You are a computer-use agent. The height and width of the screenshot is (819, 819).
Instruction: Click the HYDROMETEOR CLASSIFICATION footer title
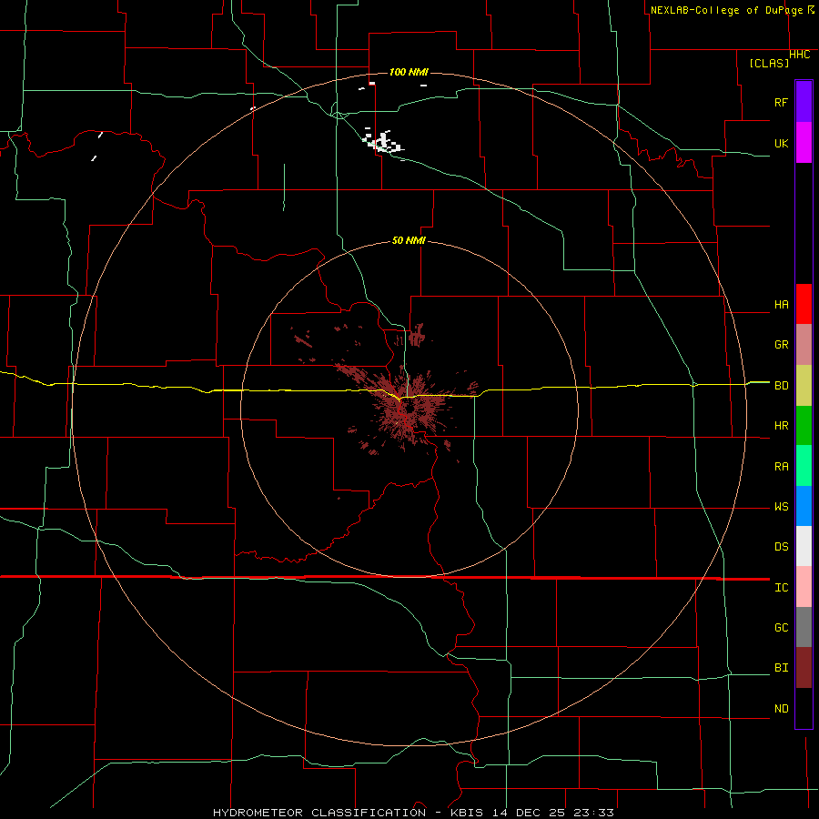(x=319, y=813)
